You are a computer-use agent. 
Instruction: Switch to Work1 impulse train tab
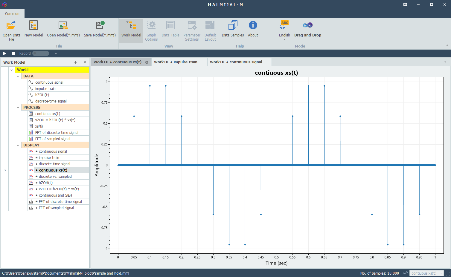point(179,62)
